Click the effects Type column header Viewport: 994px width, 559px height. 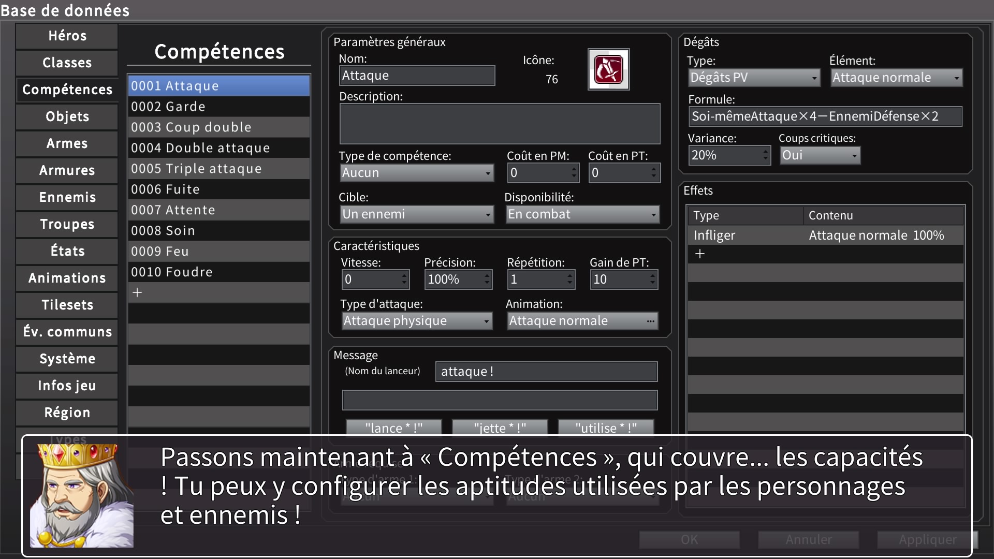(x=745, y=215)
